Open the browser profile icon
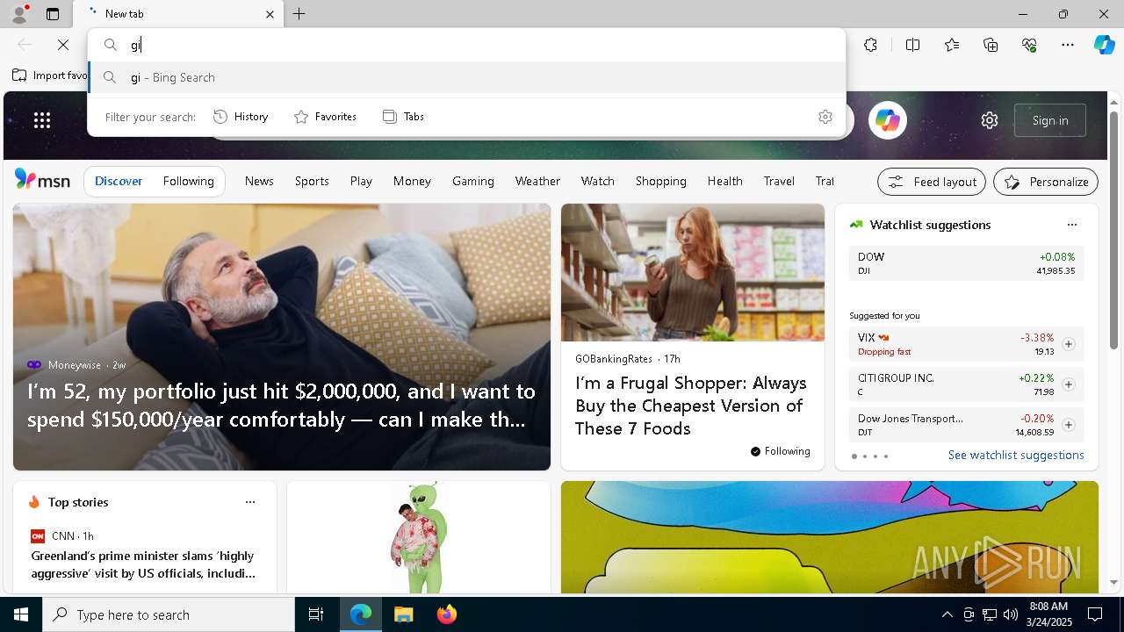Image resolution: width=1124 pixels, height=632 pixels. pyautogui.click(x=19, y=14)
